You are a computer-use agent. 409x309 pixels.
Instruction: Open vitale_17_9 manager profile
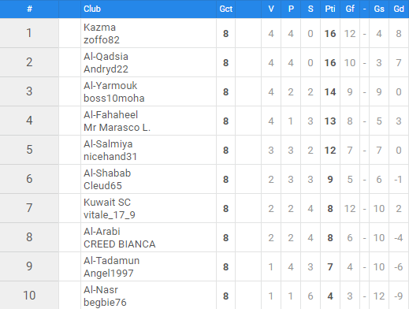110,215
